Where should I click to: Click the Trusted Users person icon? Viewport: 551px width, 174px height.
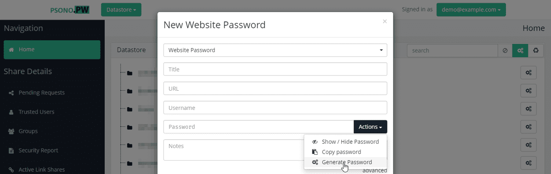tap(11, 112)
